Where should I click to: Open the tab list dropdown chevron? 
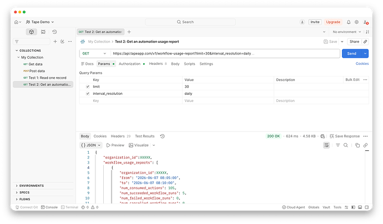tap(324, 32)
